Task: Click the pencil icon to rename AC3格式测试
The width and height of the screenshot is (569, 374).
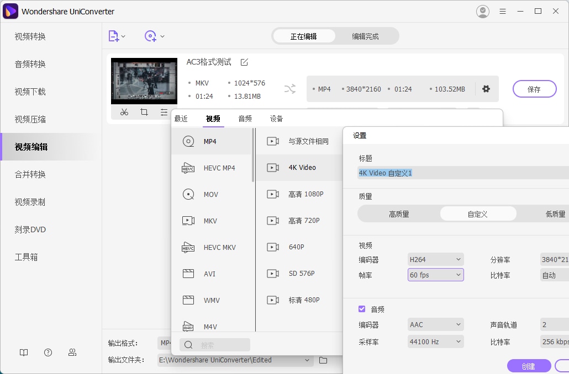Action: (244, 62)
